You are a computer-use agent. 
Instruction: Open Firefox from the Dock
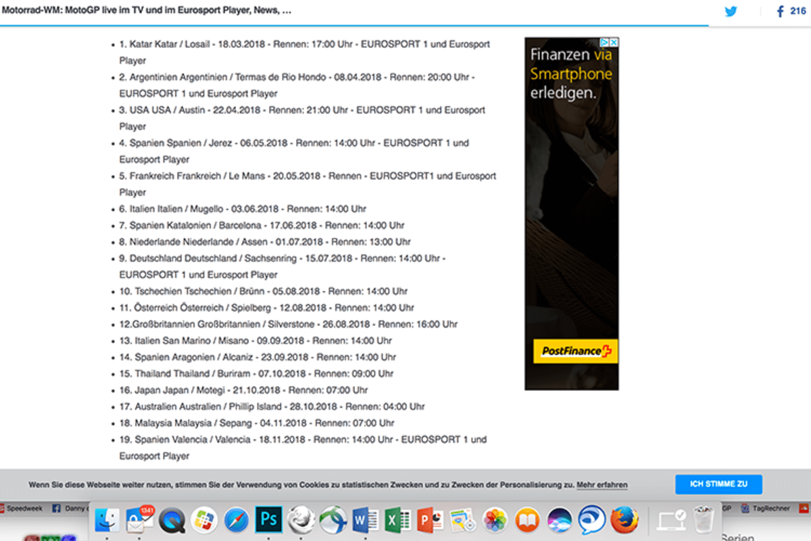[x=623, y=520]
